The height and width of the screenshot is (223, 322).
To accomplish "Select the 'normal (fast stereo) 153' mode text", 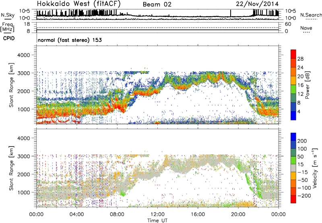I will click(x=70, y=40).
